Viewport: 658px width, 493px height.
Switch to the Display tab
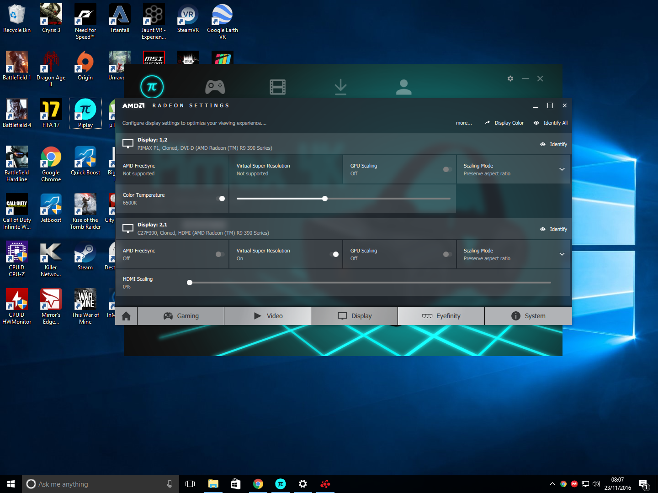(x=355, y=316)
